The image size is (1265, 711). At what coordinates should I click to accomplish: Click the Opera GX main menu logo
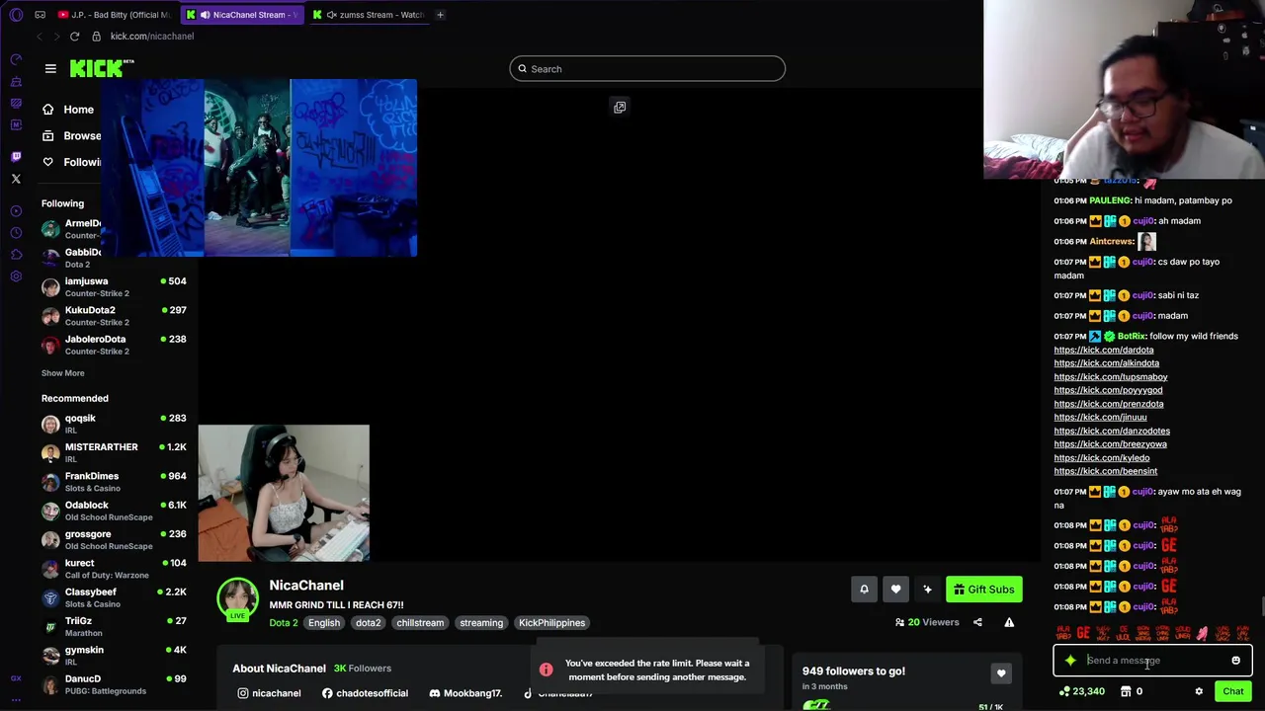tap(16, 15)
